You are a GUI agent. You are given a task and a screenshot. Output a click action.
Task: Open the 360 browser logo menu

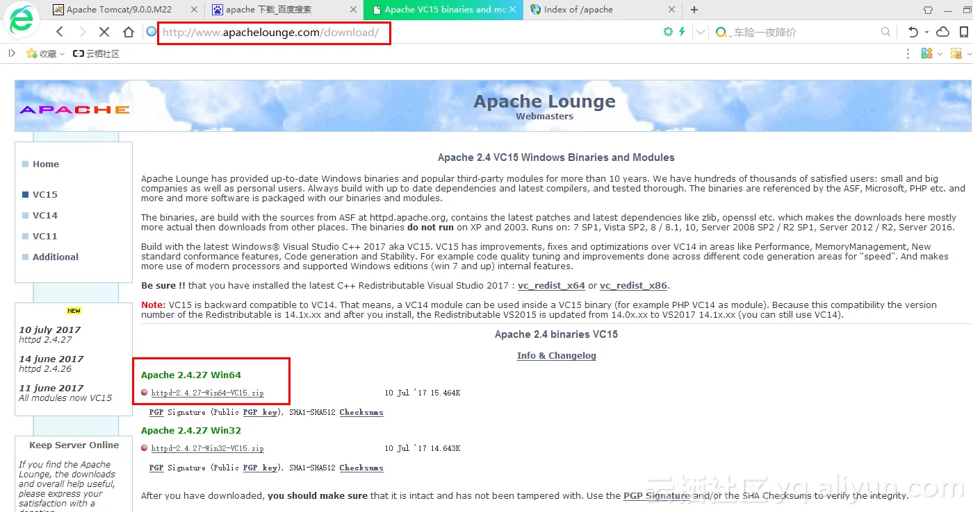coord(21,20)
